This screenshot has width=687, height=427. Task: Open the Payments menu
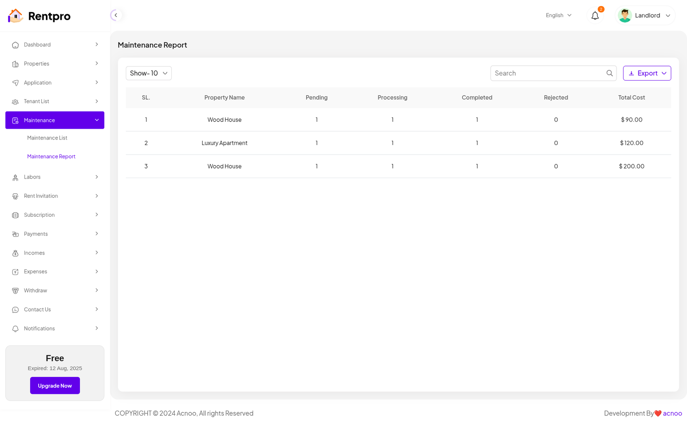click(x=36, y=234)
